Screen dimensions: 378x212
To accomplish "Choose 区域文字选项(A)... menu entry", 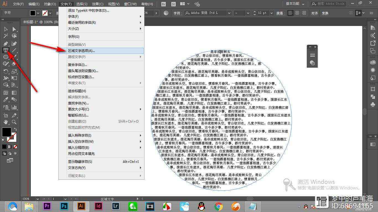I will [101, 51].
